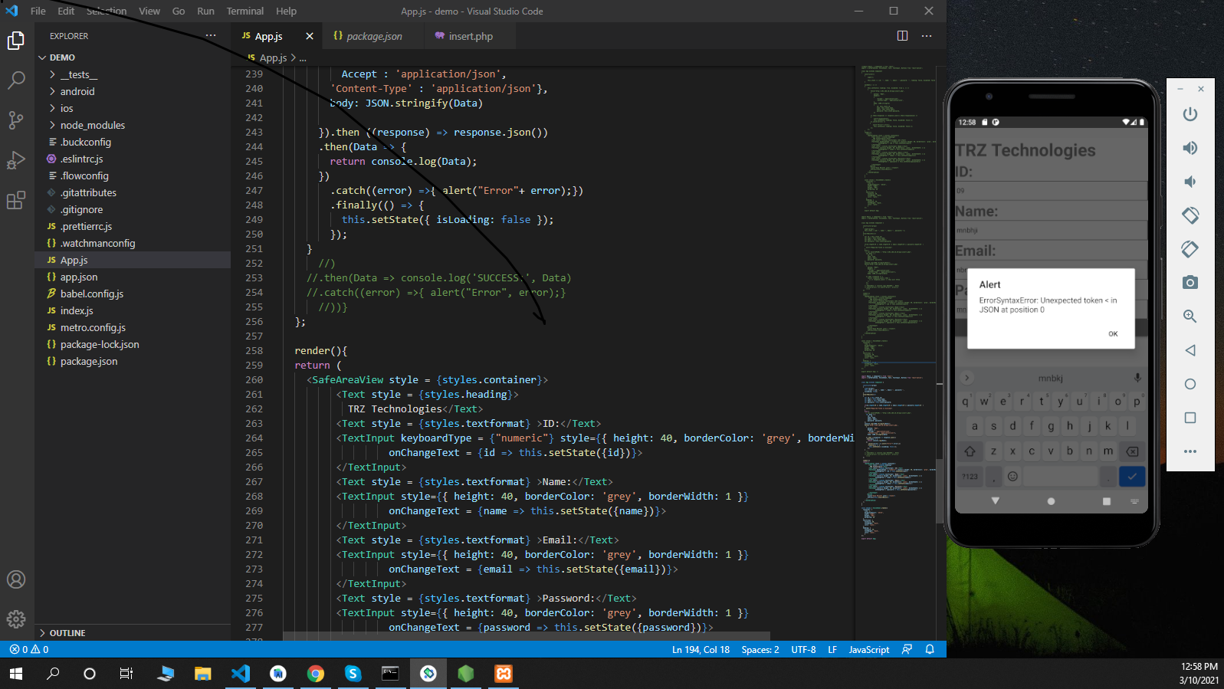Click emulator Home circle button

1190,384
